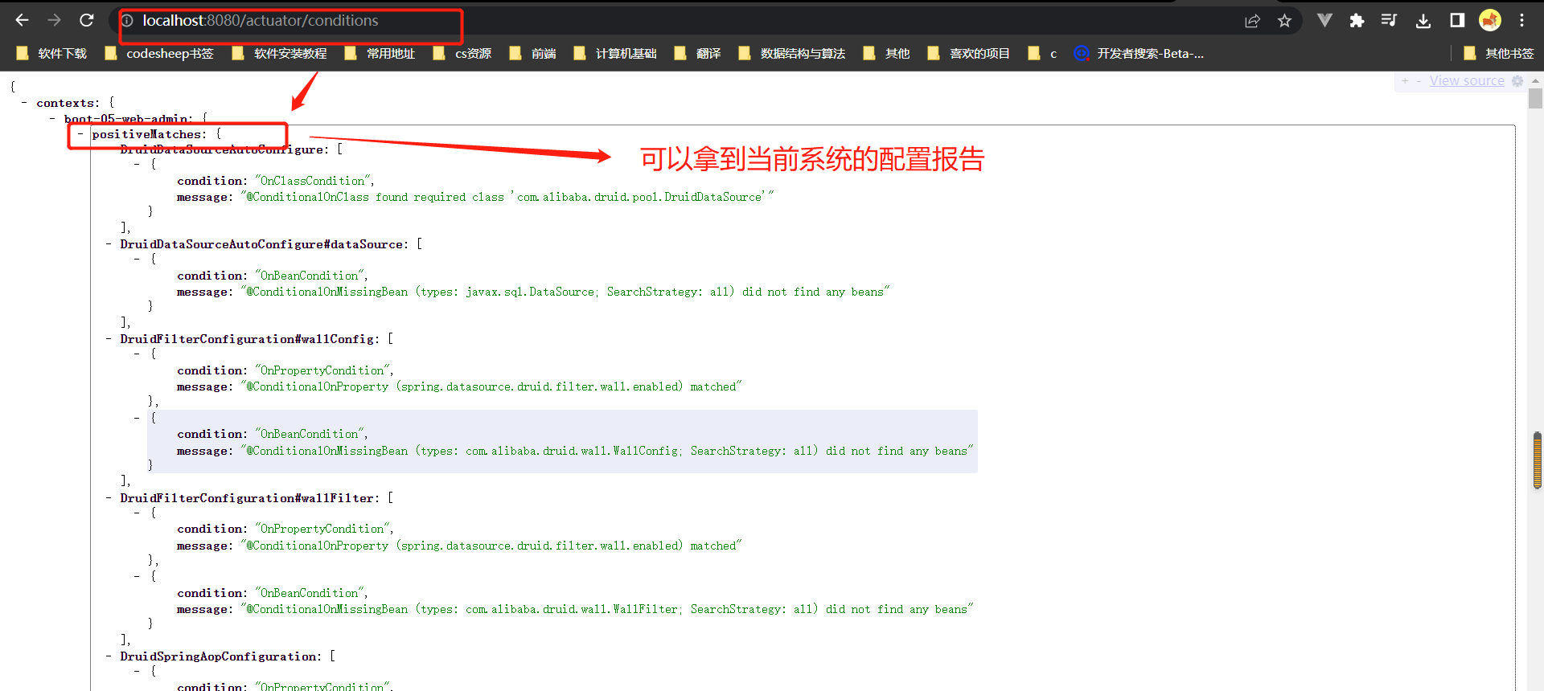This screenshot has height=691, width=1544.
Task: Toggle the browser side panel
Action: point(1457,21)
